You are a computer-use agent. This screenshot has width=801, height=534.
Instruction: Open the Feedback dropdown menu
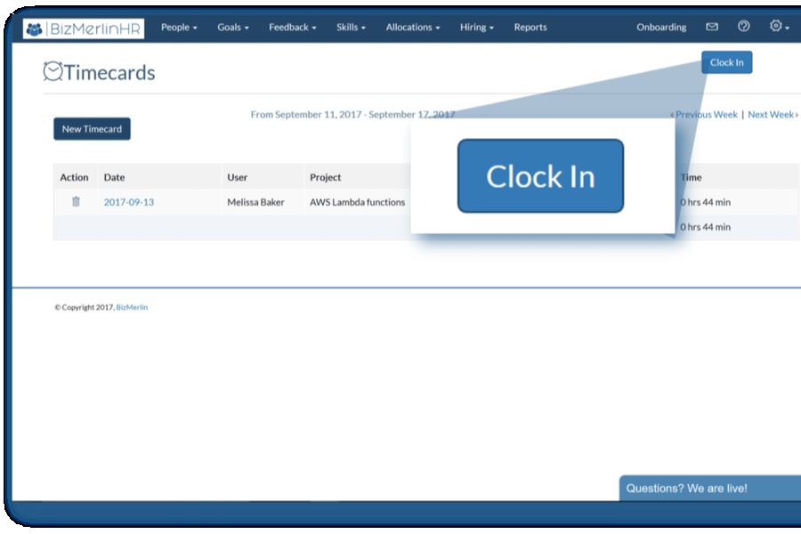point(292,28)
